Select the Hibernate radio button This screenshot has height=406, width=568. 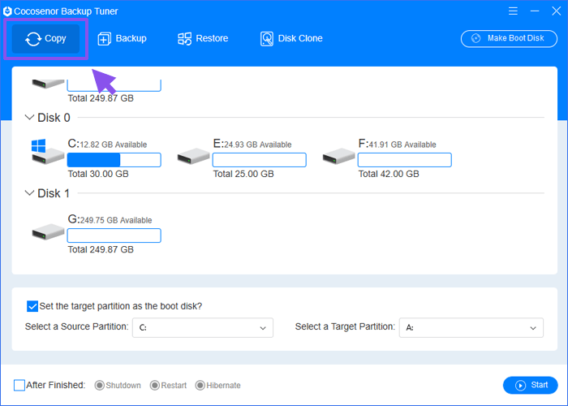tap(200, 386)
